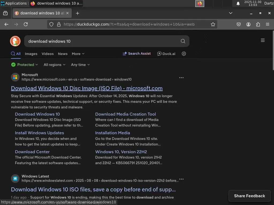Open options for the Windows Latest result
This screenshot has height=205, width=274.
[181, 179]
